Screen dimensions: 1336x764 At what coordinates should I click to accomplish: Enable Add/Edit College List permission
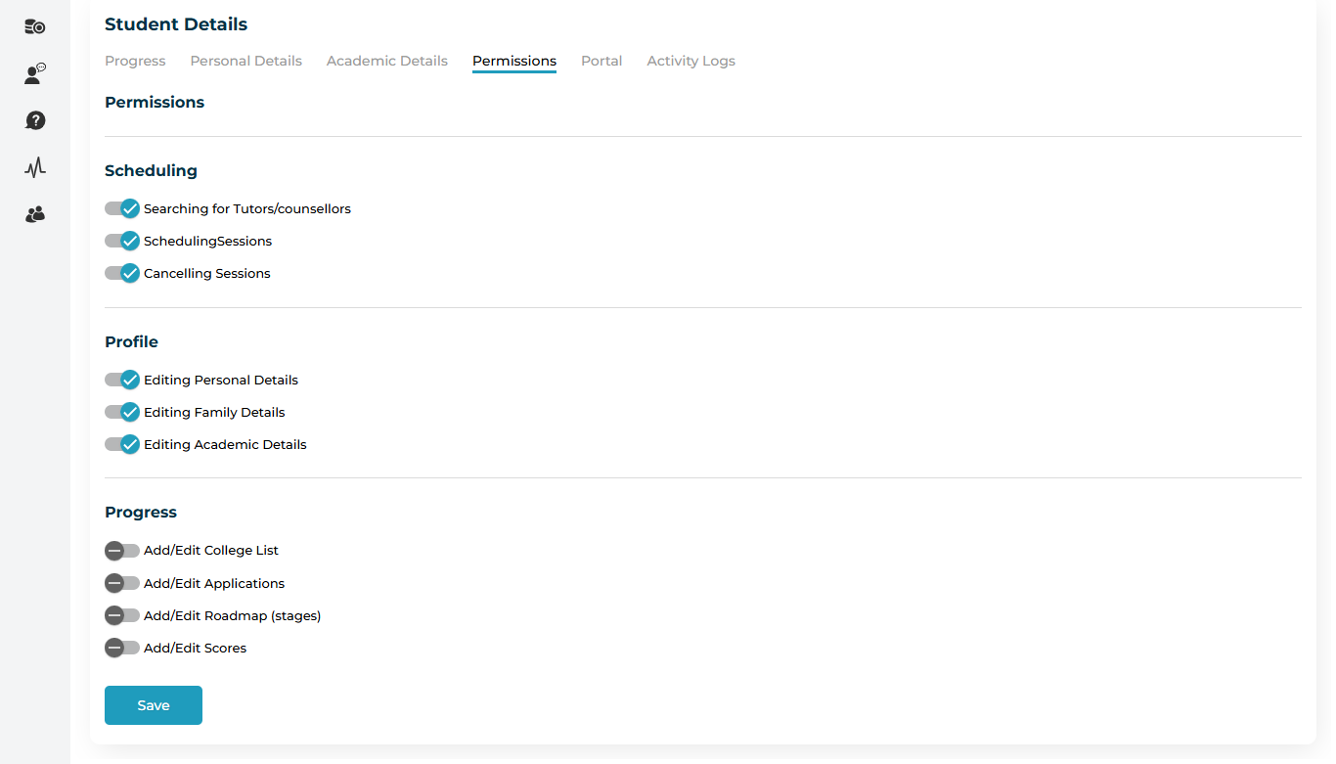[x=122, y=551]
